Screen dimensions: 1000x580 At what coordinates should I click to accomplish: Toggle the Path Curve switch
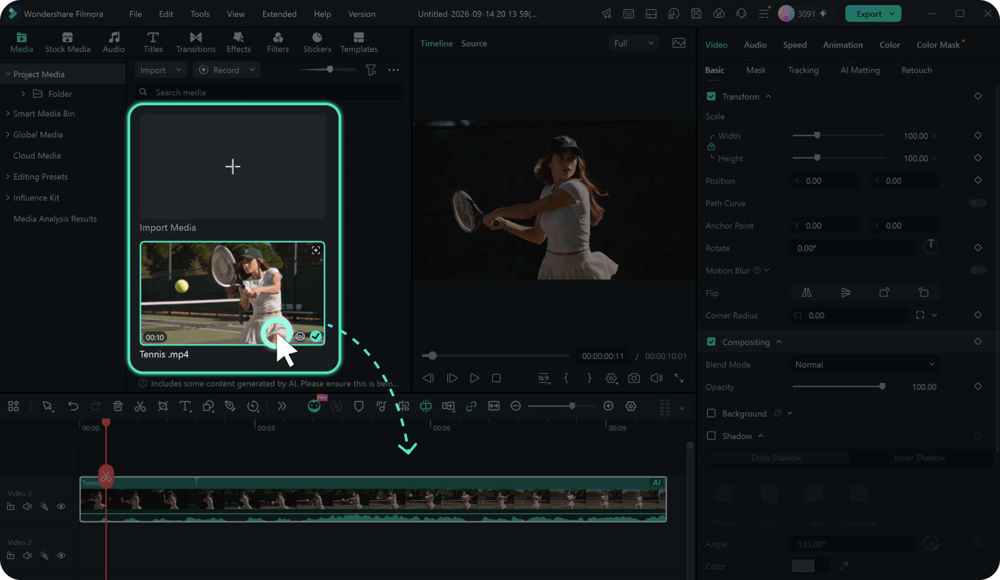(x=978, y=203)
